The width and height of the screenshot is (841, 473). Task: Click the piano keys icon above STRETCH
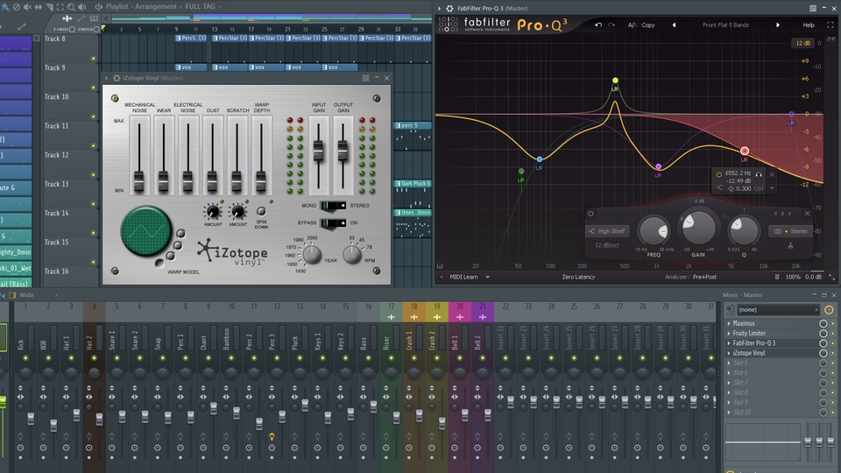point(94,18)
